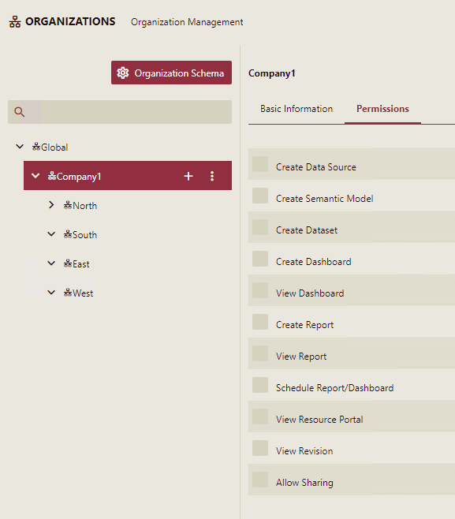The height and width of the screenshot is (519, 455).
Task: Enable the Create Data Source checkbox
Action: (x=260, y=164)
